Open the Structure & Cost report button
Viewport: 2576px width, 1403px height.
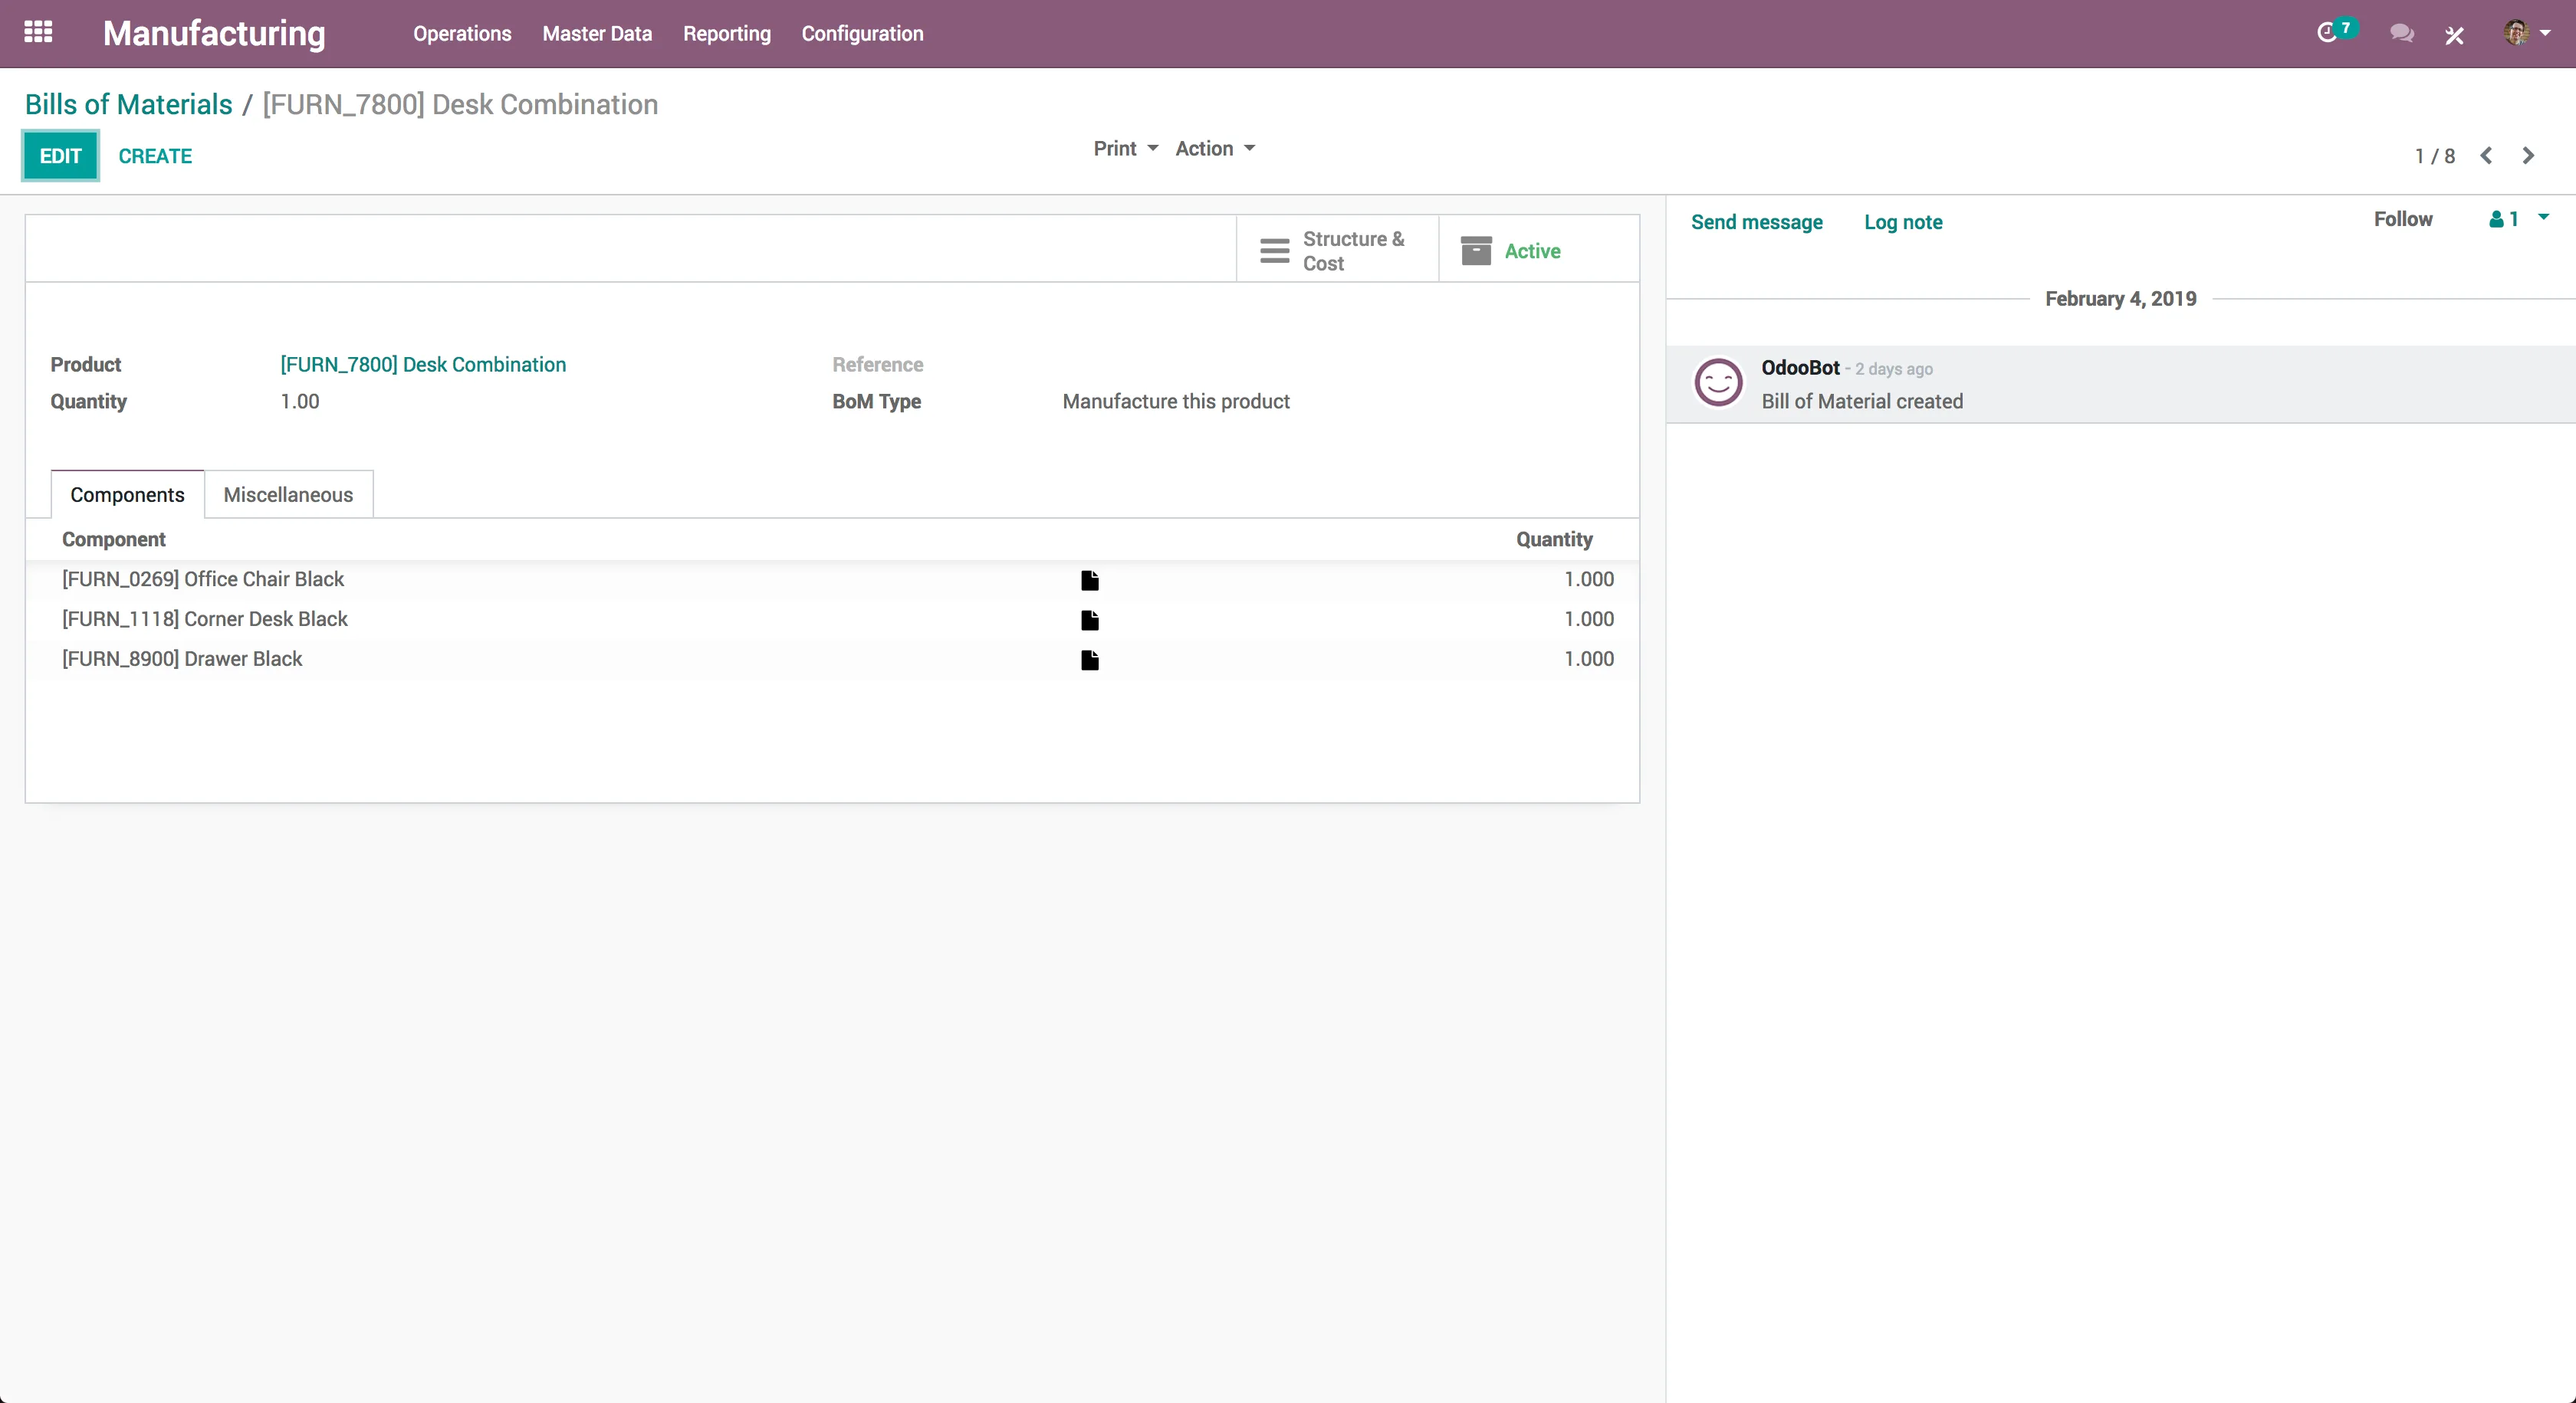(1337, 250)
